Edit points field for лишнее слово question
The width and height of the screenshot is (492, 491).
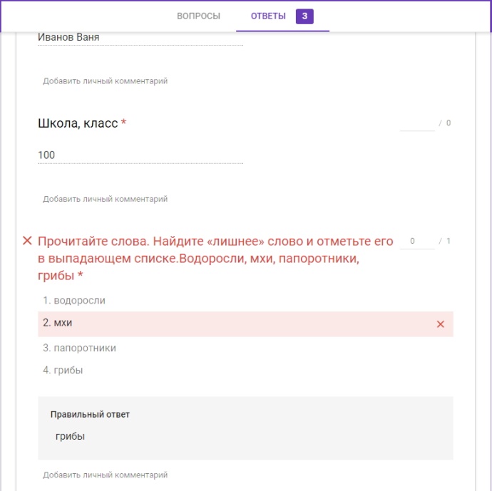(x=417, y=241)
